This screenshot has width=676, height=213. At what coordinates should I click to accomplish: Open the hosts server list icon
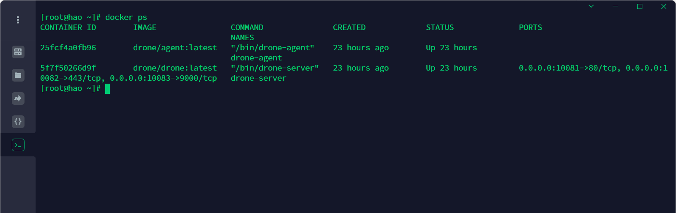tap(18, 52)
